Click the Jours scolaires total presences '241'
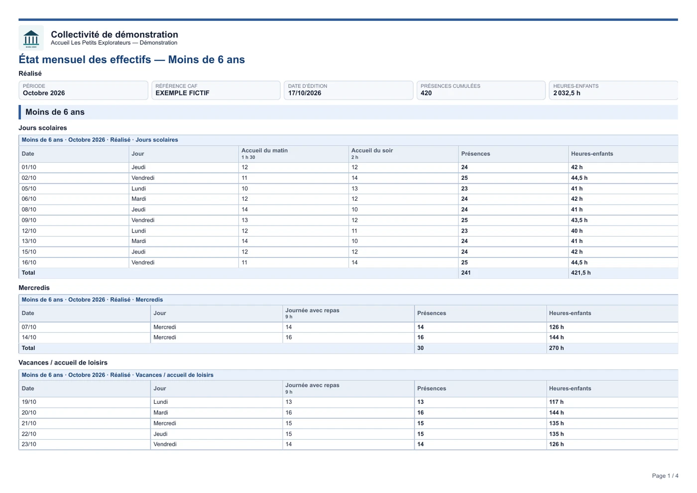The width and height of the screenshot is (697, 493). click(x=513, y=273)
